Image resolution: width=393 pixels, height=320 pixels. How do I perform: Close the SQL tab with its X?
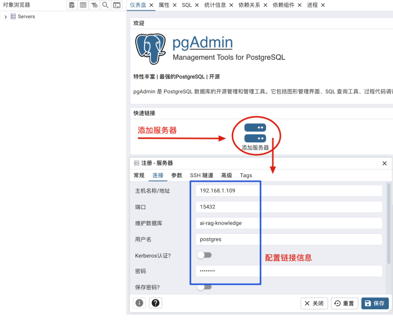197,5
